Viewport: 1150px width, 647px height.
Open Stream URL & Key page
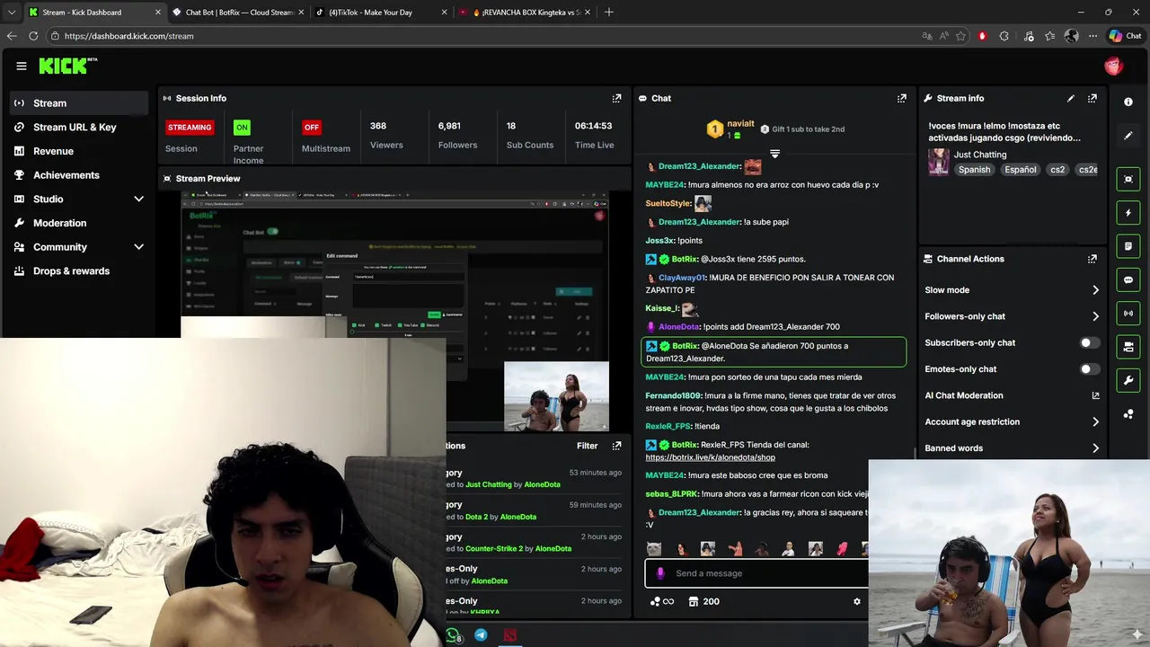[x=79, y=127]
